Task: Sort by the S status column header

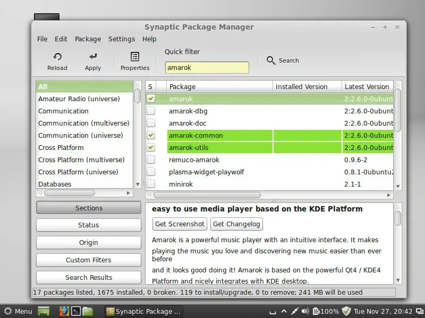Action: click(x=151, y=86)
